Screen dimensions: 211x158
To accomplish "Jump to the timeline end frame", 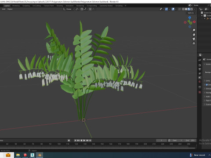I will [x=90, y=140].
